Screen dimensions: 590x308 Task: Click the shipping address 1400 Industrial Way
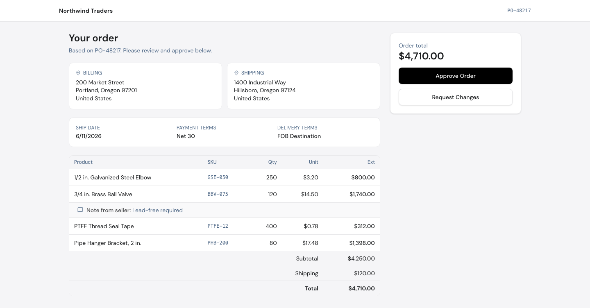(260, 82)
